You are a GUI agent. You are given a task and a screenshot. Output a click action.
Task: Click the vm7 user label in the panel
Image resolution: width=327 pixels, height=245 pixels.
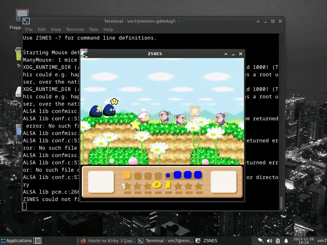pos(322,241)
